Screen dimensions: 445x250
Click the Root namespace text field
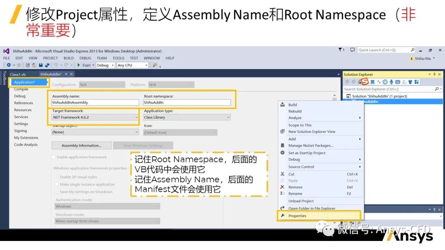point(187,102)
